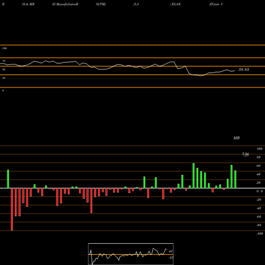Click the 38.83 RSI value label

point(244,69)
